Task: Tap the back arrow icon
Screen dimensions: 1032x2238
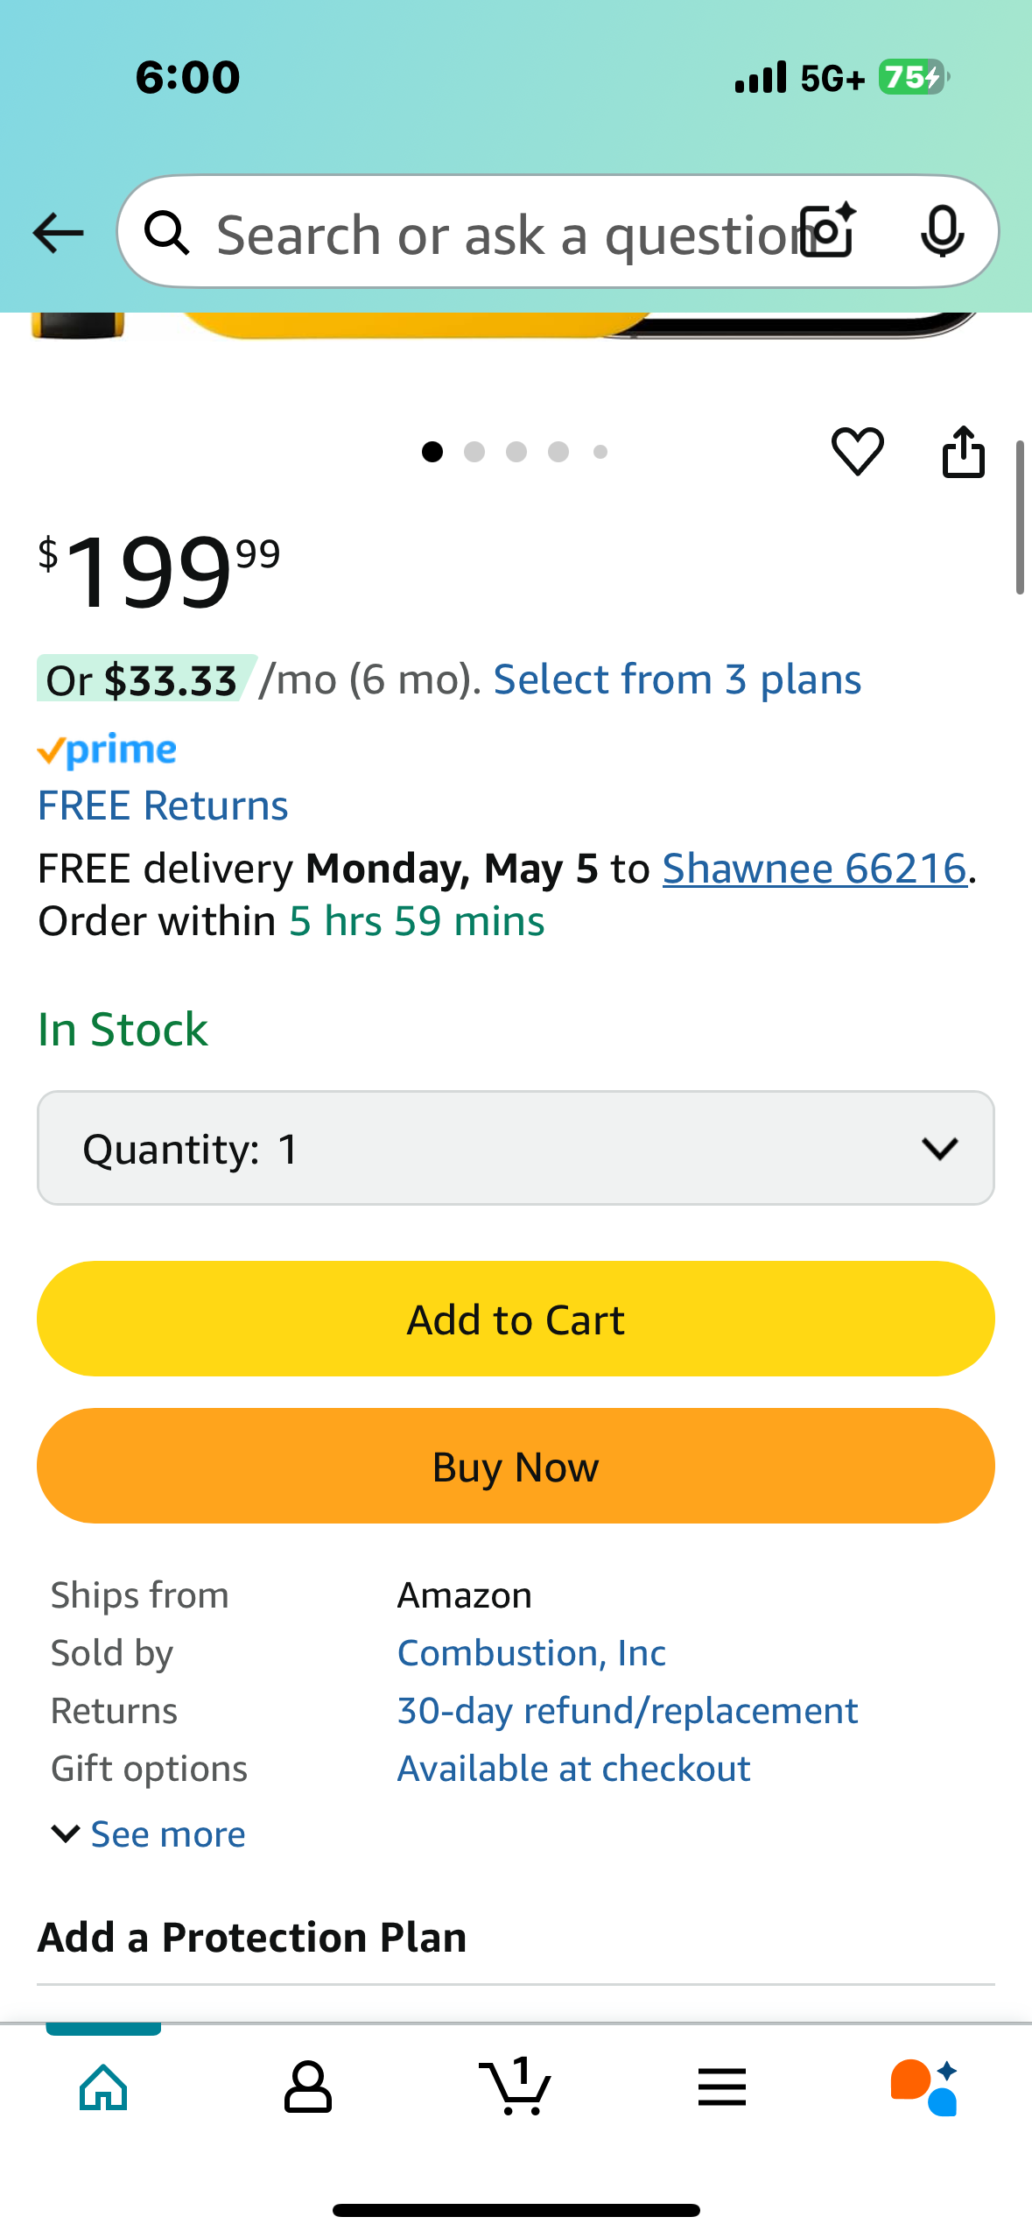Action: [x=58, y=233]
